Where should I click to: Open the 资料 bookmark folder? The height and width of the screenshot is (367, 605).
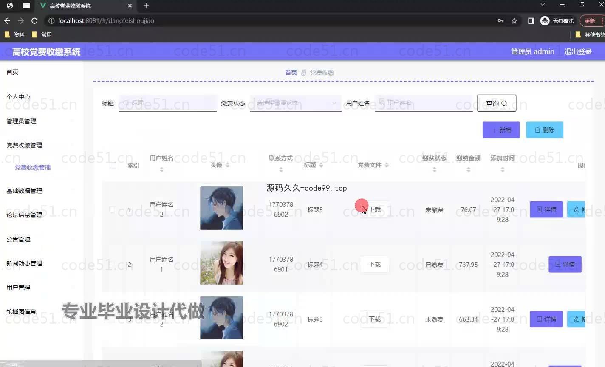pyautogui.click(x=14, y=35)
